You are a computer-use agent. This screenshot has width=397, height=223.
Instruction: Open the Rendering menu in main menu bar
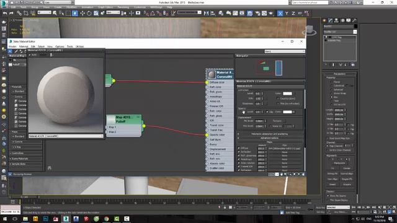(123, 7)
